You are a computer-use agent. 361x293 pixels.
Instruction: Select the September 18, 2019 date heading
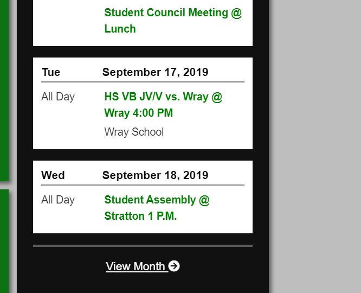(155, 175)
